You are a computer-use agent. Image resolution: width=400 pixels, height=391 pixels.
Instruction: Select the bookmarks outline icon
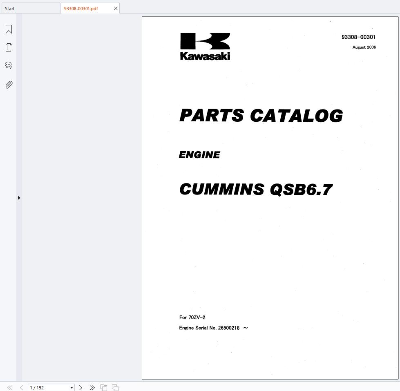[9, 29]
